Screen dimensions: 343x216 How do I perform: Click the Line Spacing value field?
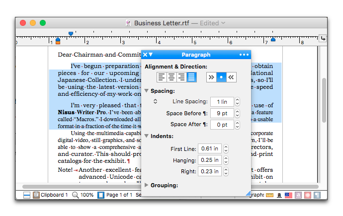pos(222,102)
